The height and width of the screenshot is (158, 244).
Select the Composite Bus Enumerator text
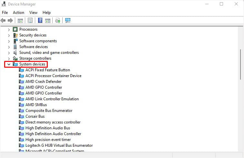click(x=49, y=111)
